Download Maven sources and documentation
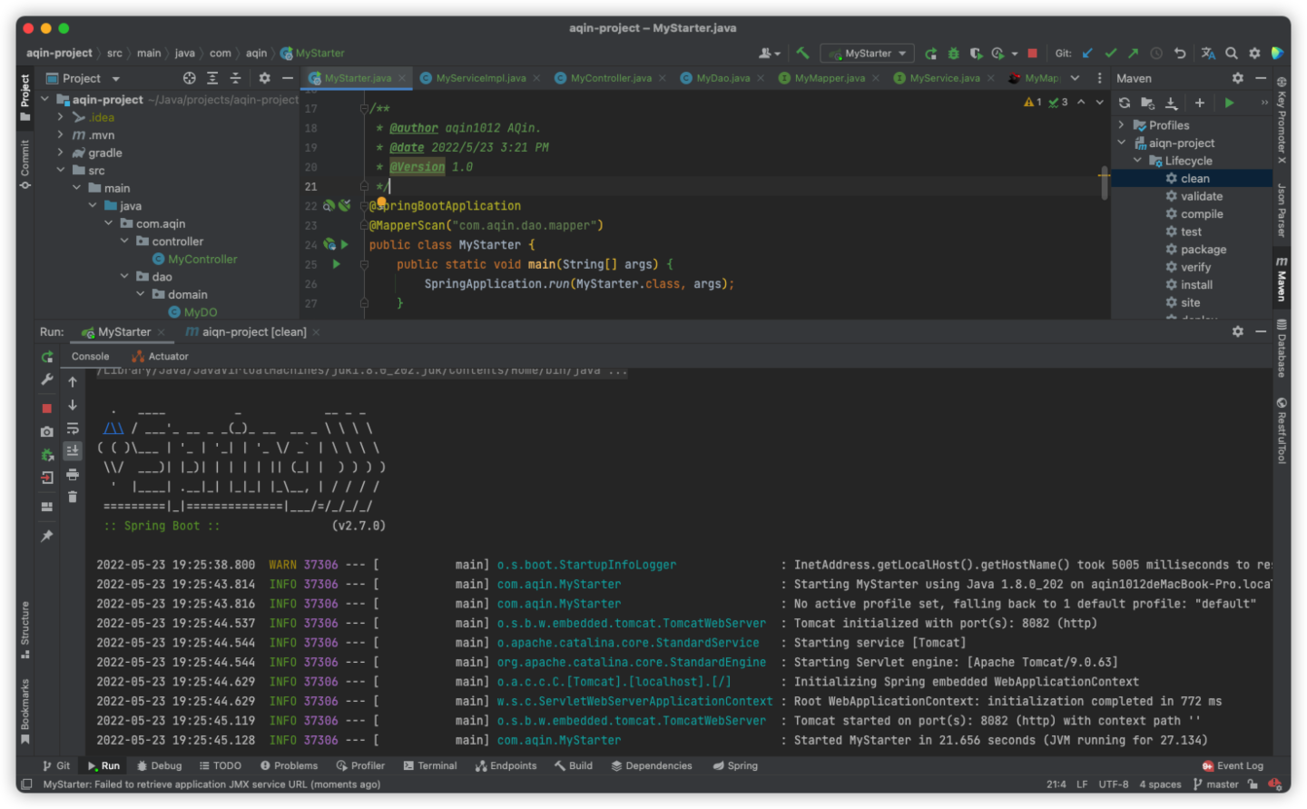Viewport: 1307px width, 809px height. 1171,103
